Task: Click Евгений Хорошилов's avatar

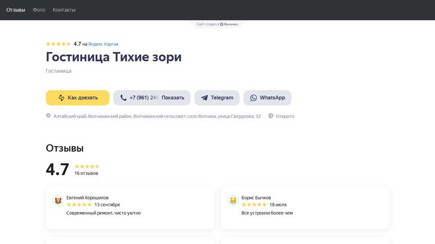Action: 58,201
